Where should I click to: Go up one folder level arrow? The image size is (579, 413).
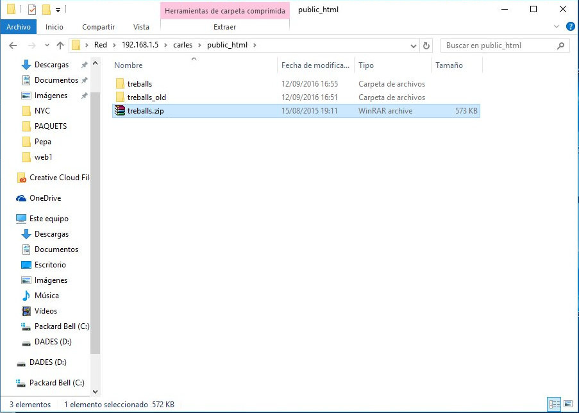pyautogui.click(x=60, y=46)
